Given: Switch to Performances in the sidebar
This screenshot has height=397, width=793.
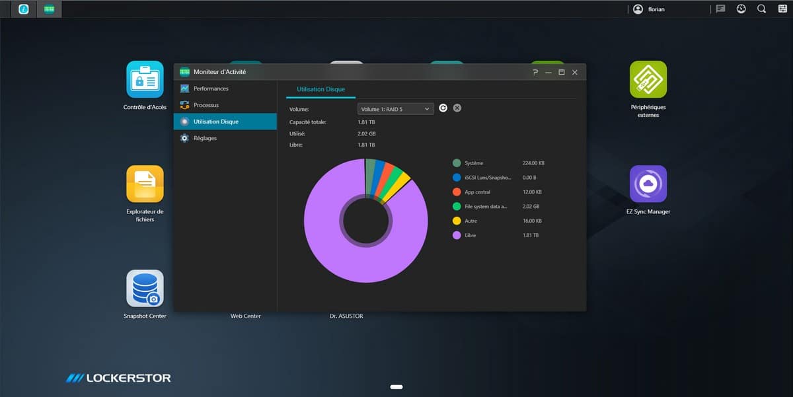Looking at the screenshot, I should pyautogui.click(x=225, y=89).
